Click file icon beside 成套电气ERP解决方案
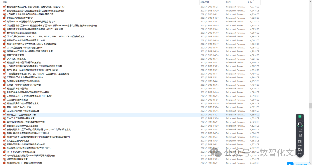This screenshot has width=312, height=165. pos(5,159)
